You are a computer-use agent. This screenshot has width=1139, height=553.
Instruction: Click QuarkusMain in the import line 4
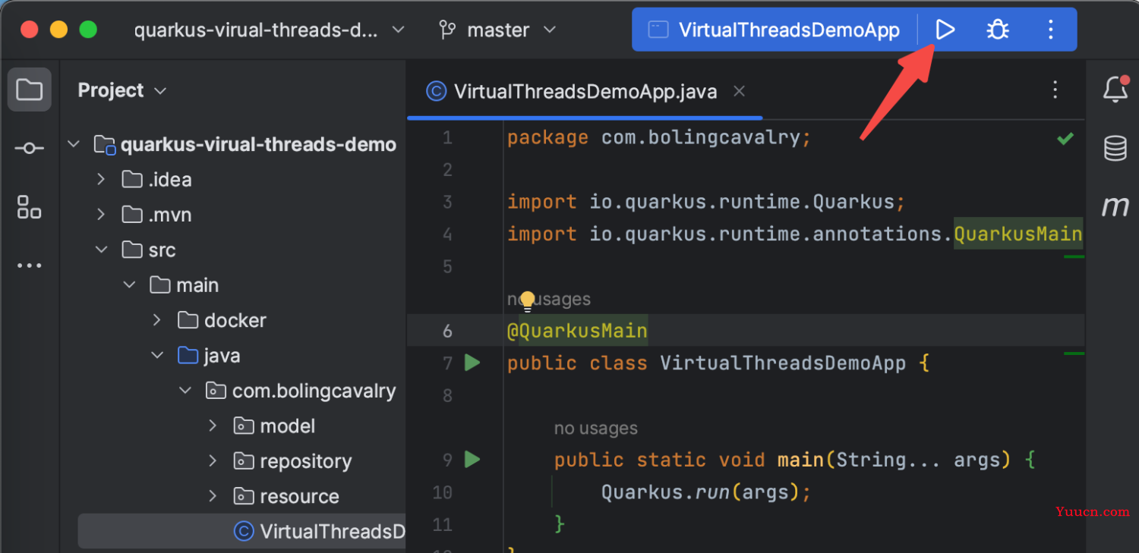1018,234
